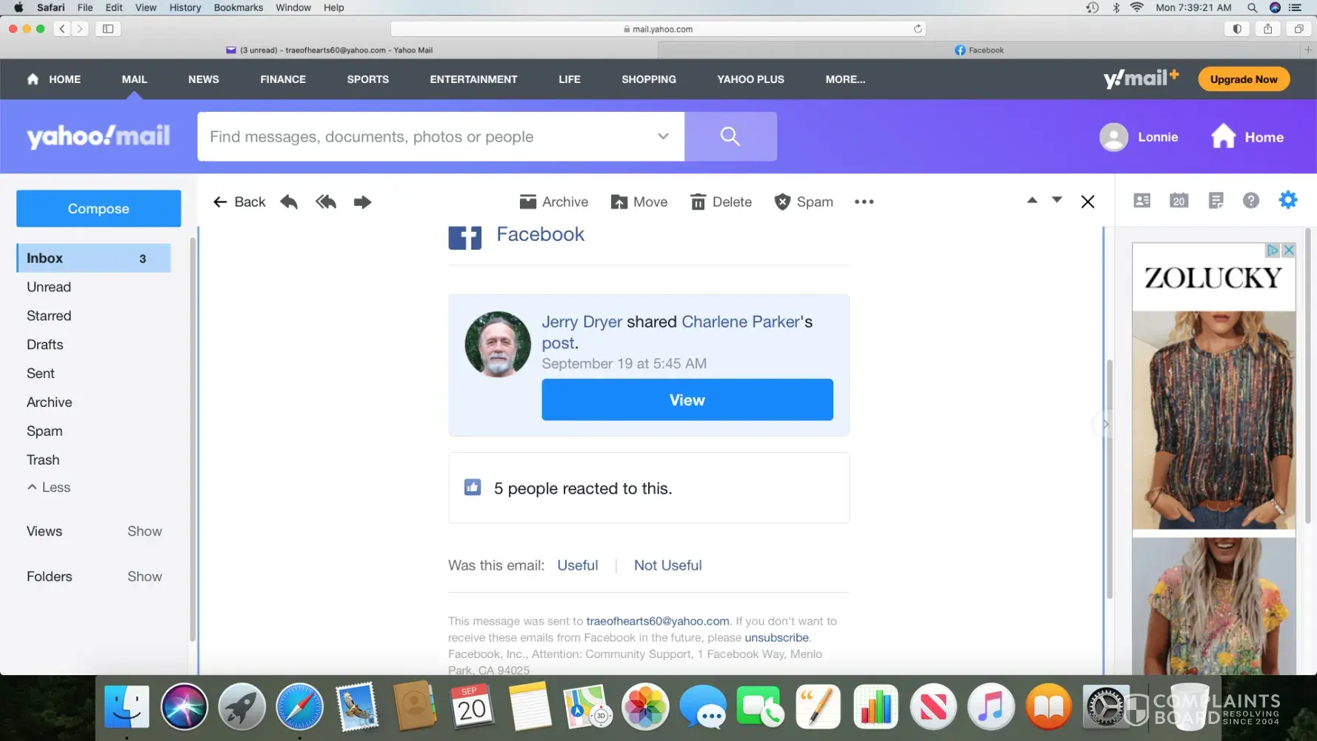Screen dimensions: 1317x741
Task: Move the email to a folder
Action: 639,202
